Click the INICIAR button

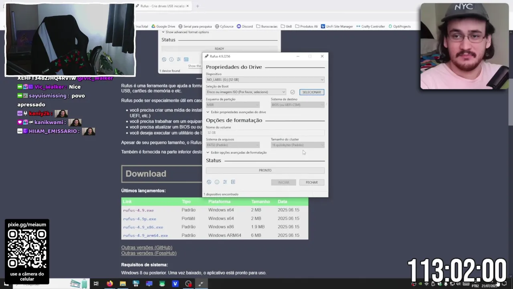(x=283, y=182)
